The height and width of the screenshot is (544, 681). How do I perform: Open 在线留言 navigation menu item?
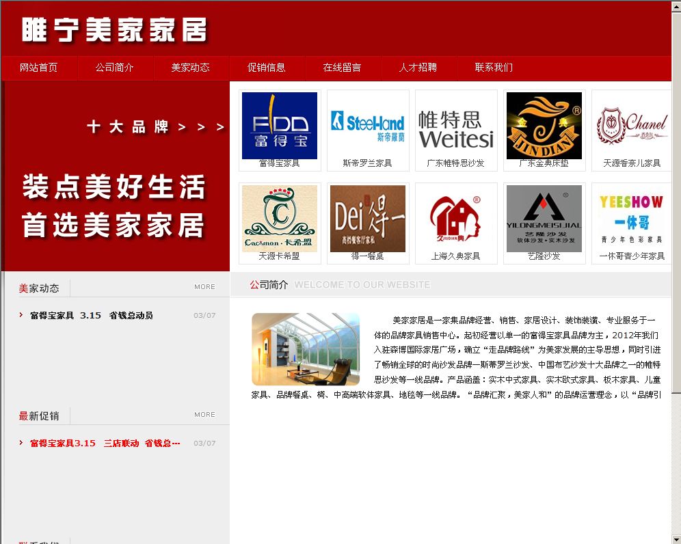(x=343, y=68)
